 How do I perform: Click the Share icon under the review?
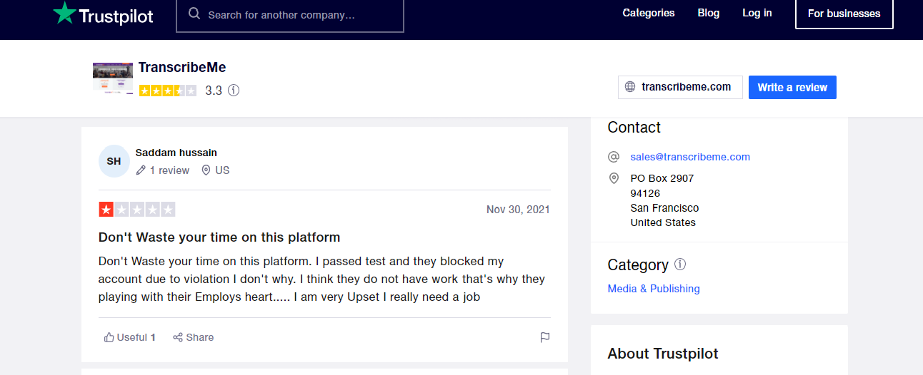pyautogui.click(x=178, y=337)
